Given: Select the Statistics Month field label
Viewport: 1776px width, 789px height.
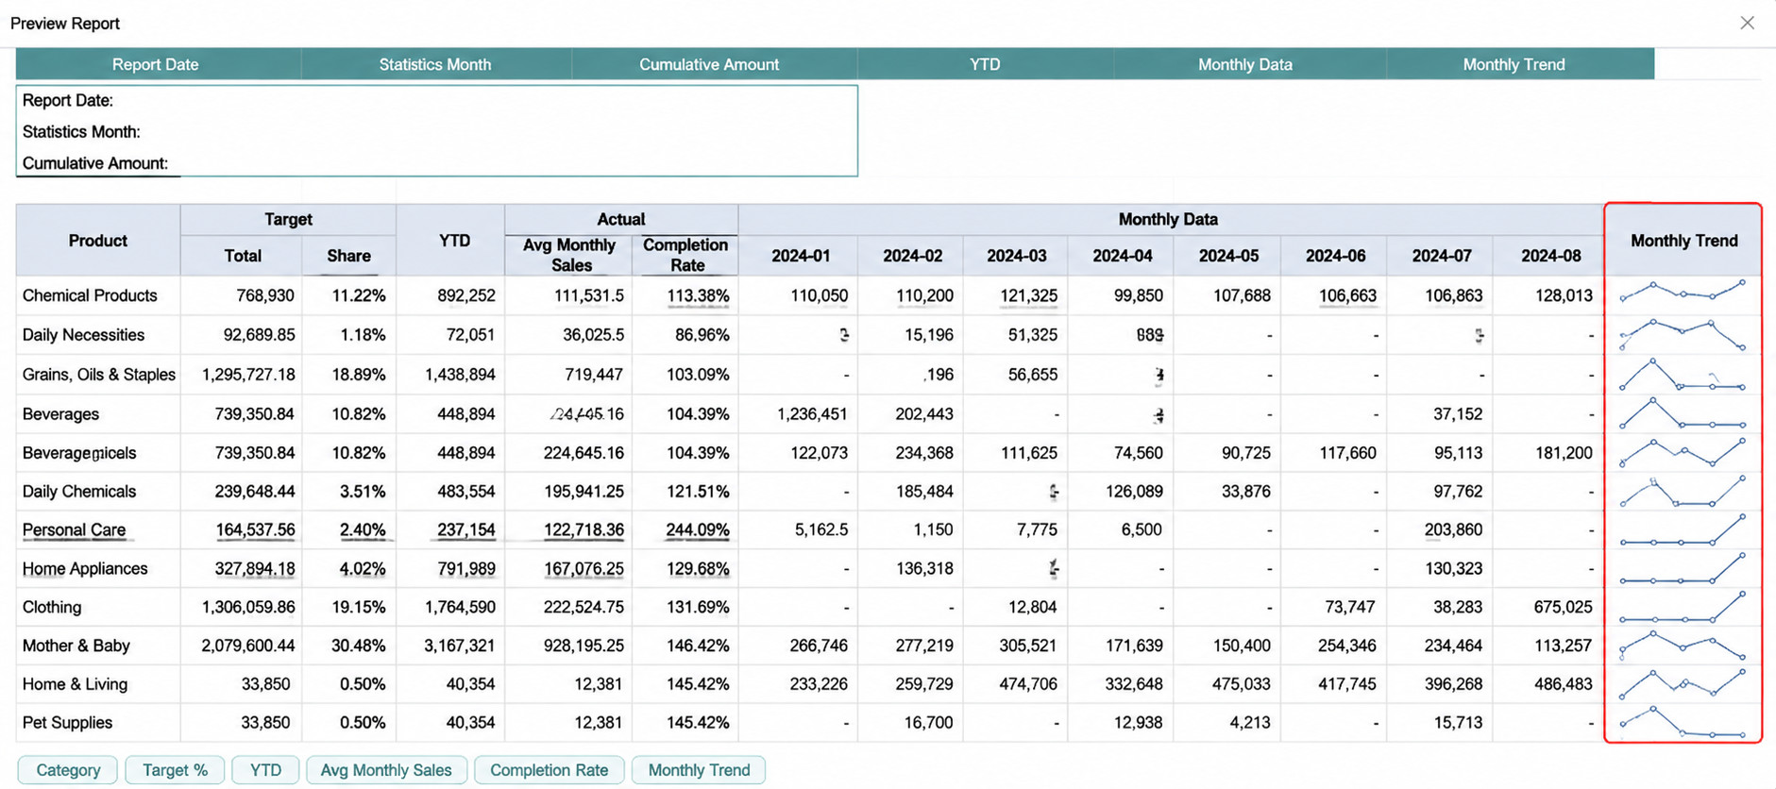Looking at the screenshot, I should click(x=81, y=131).
